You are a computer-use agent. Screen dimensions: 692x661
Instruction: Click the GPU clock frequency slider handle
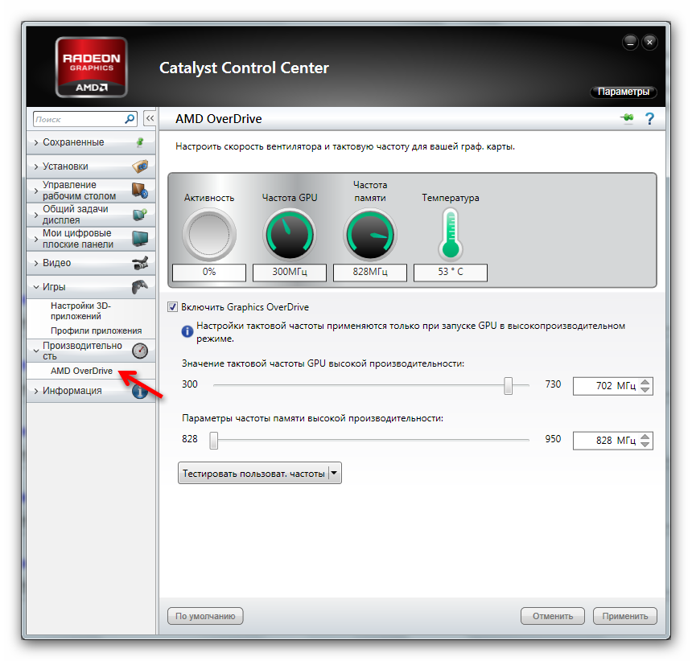coord(509,385)
